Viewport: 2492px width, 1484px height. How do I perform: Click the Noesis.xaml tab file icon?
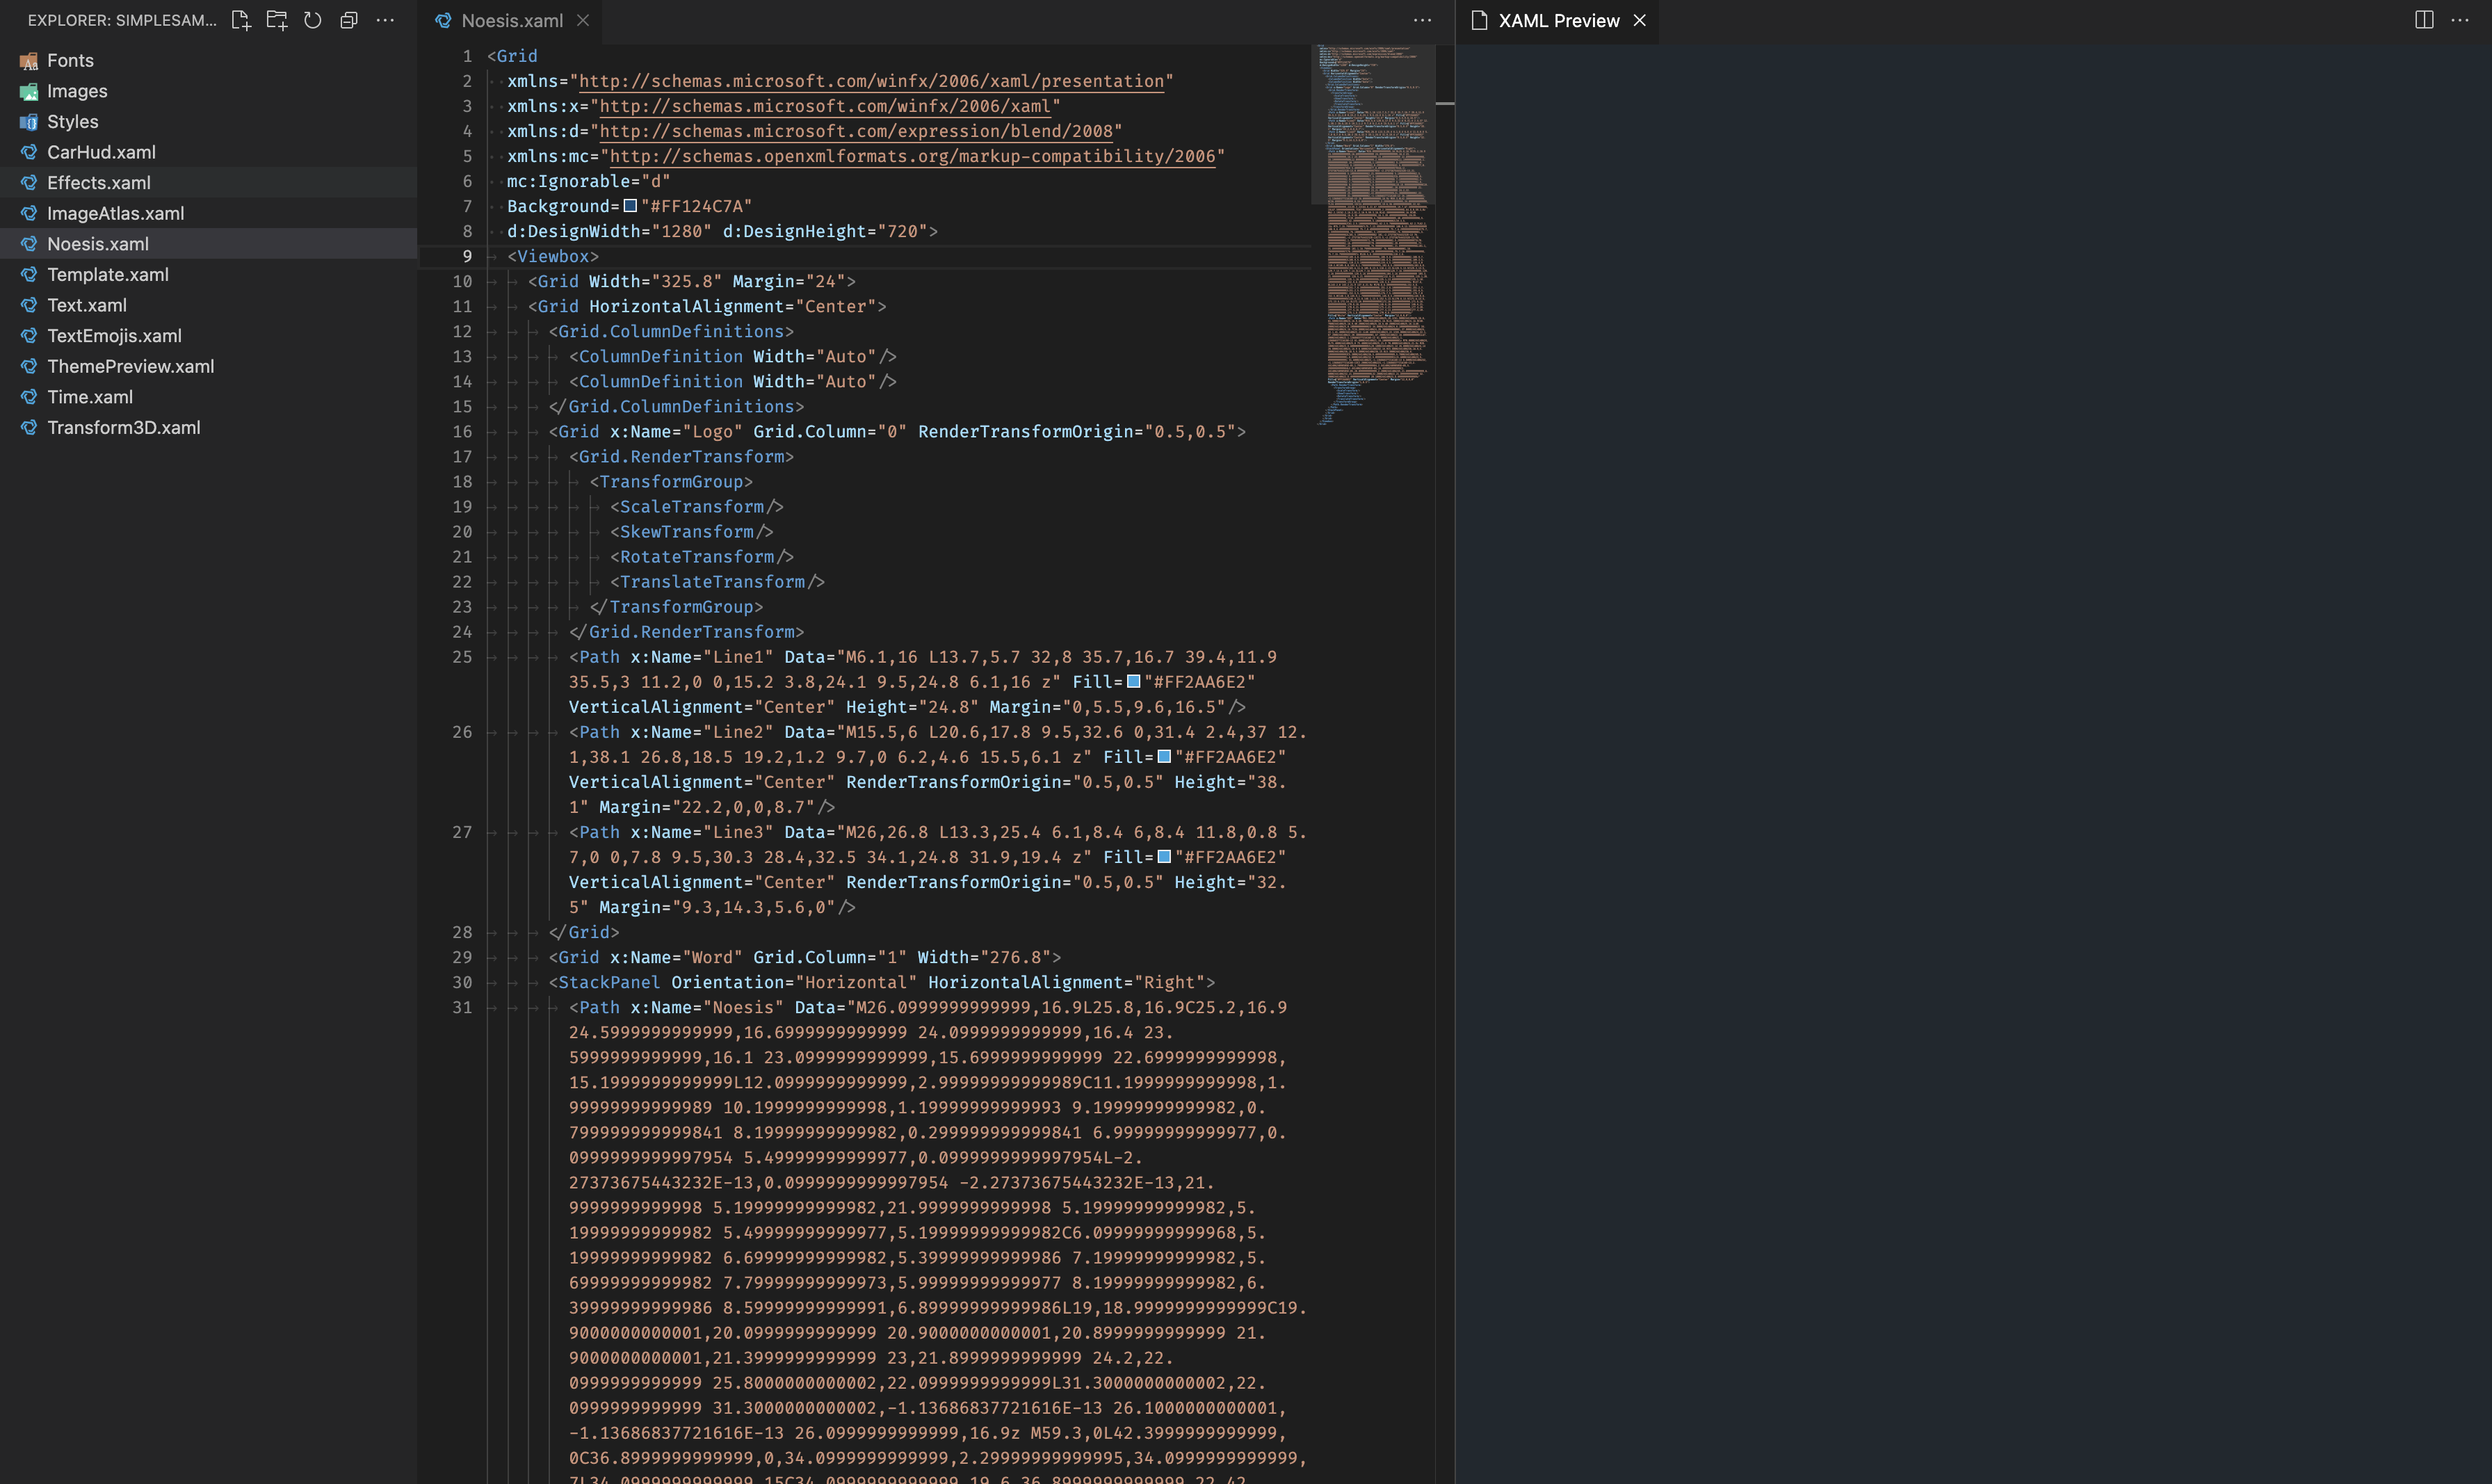click(x=443, y=20)
